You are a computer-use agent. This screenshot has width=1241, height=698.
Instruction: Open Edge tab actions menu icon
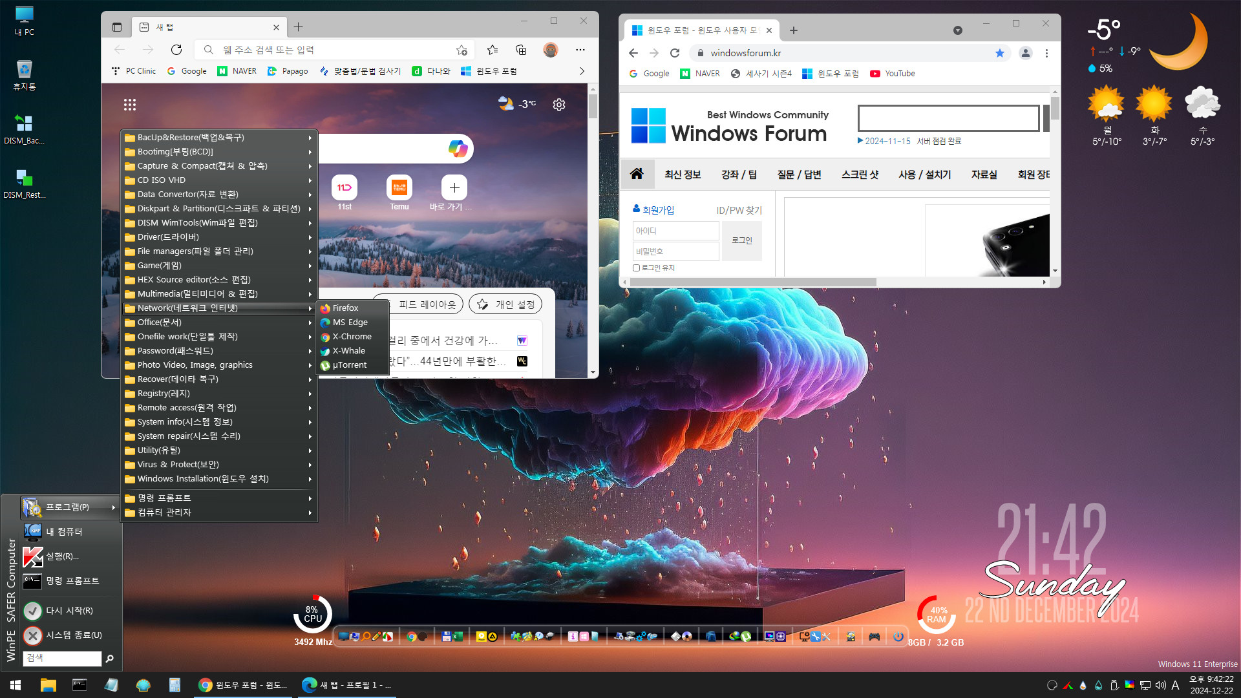(117, 27)
